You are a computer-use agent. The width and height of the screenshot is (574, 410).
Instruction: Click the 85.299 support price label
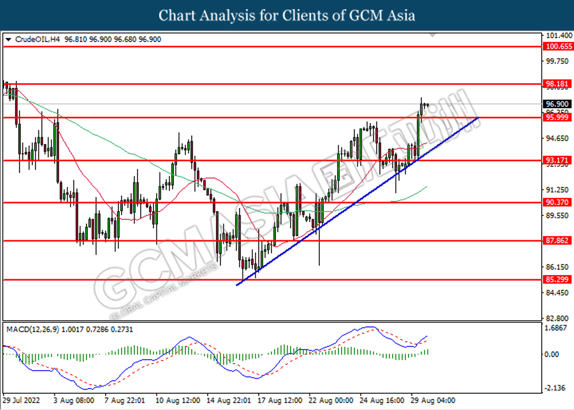tap(557, 279)
